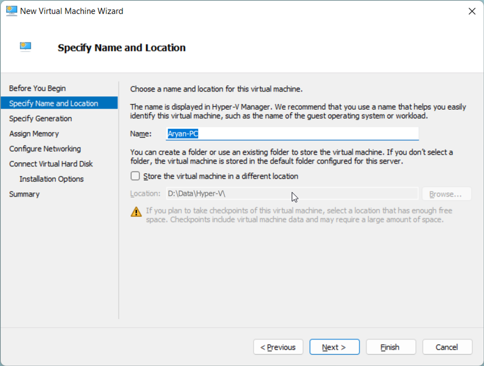Click the Name: label
The image size is (484, 366).
[x=141, y=134]
